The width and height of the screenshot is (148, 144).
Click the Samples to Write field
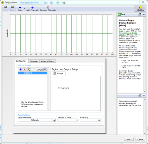coord(68,120)
